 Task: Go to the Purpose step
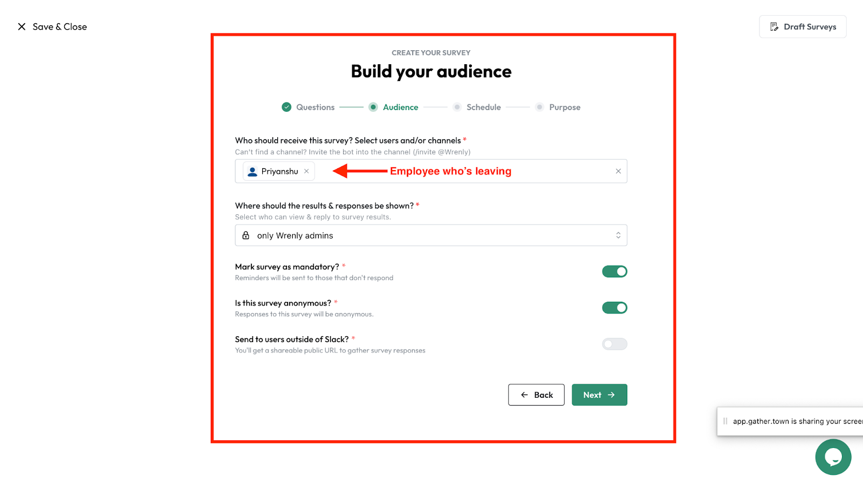(x=558, y=107)
